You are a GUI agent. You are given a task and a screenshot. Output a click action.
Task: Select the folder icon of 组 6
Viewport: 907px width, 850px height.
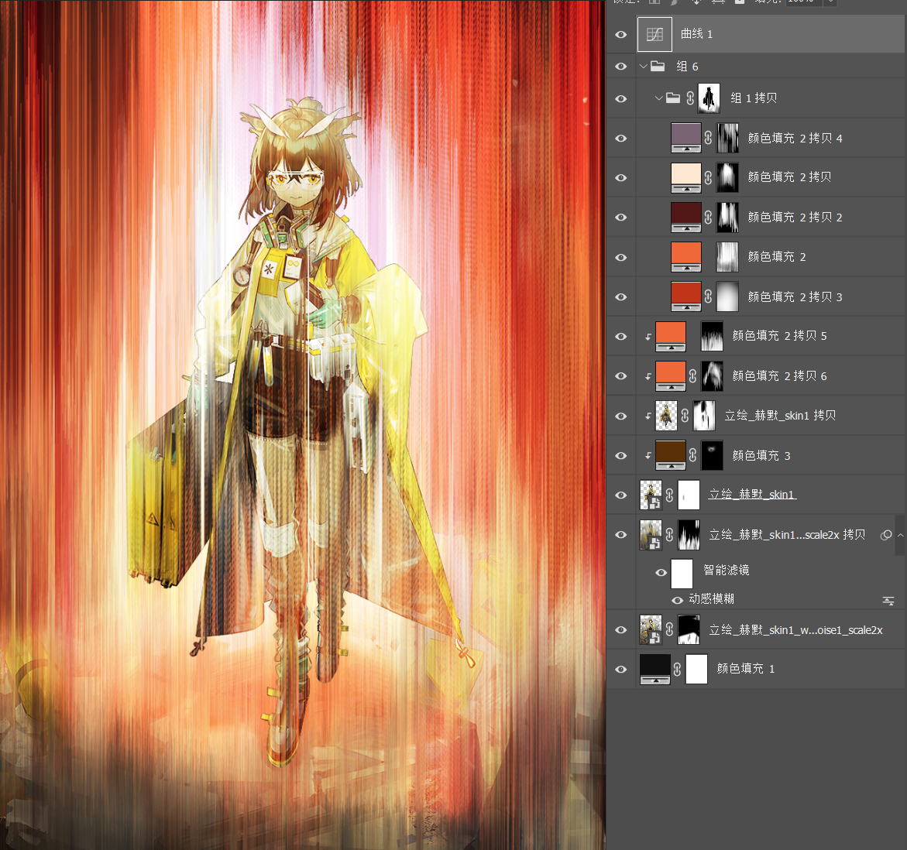(658, 66)
